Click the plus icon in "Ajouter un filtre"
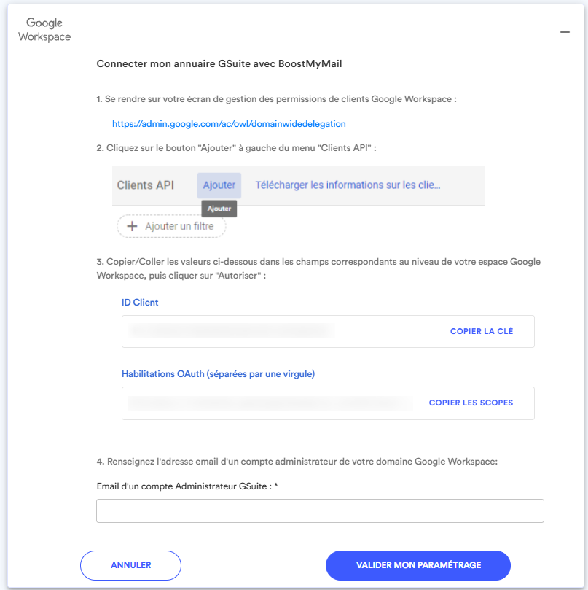This screenshot has width=588, height=590. pos(132,227)
